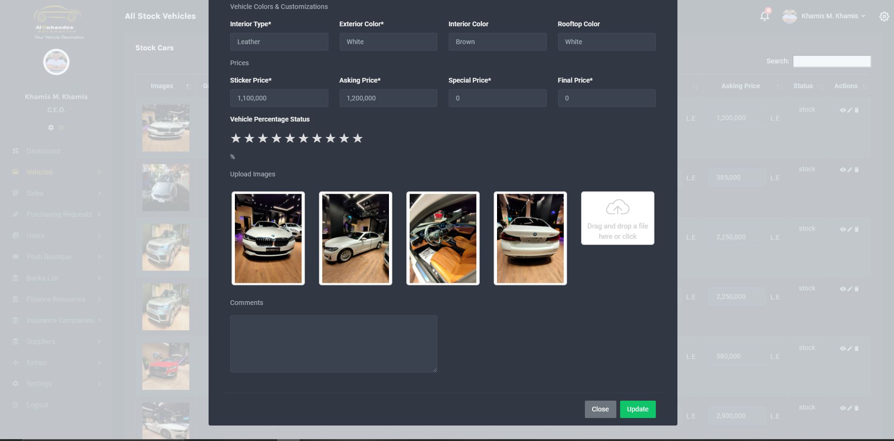Open the Posh Boutique menu
The image size is (894, 441).
(x=49, y=257)
